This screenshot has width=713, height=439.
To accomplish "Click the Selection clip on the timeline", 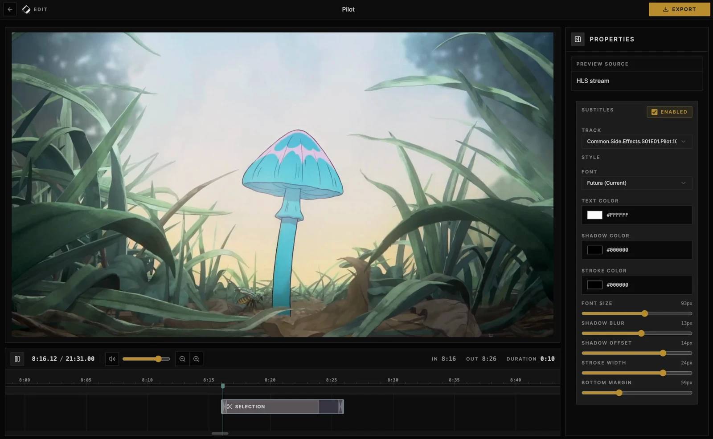I will (x=283, y=406).
